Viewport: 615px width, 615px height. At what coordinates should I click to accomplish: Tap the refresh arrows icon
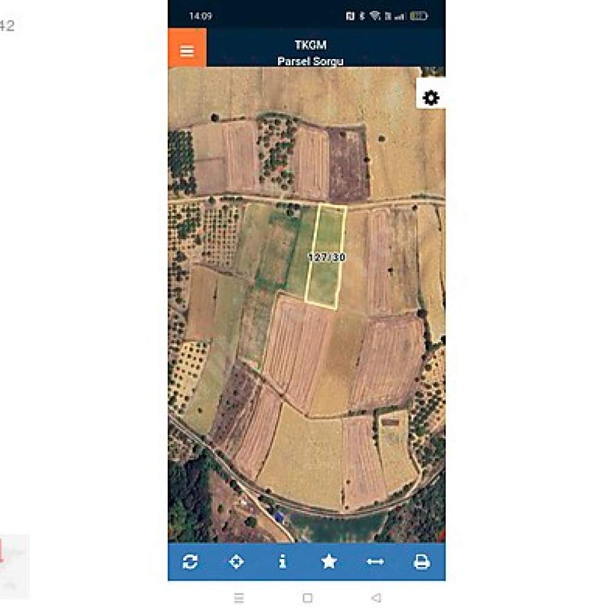pyautogui.click(x=191, y=561)
